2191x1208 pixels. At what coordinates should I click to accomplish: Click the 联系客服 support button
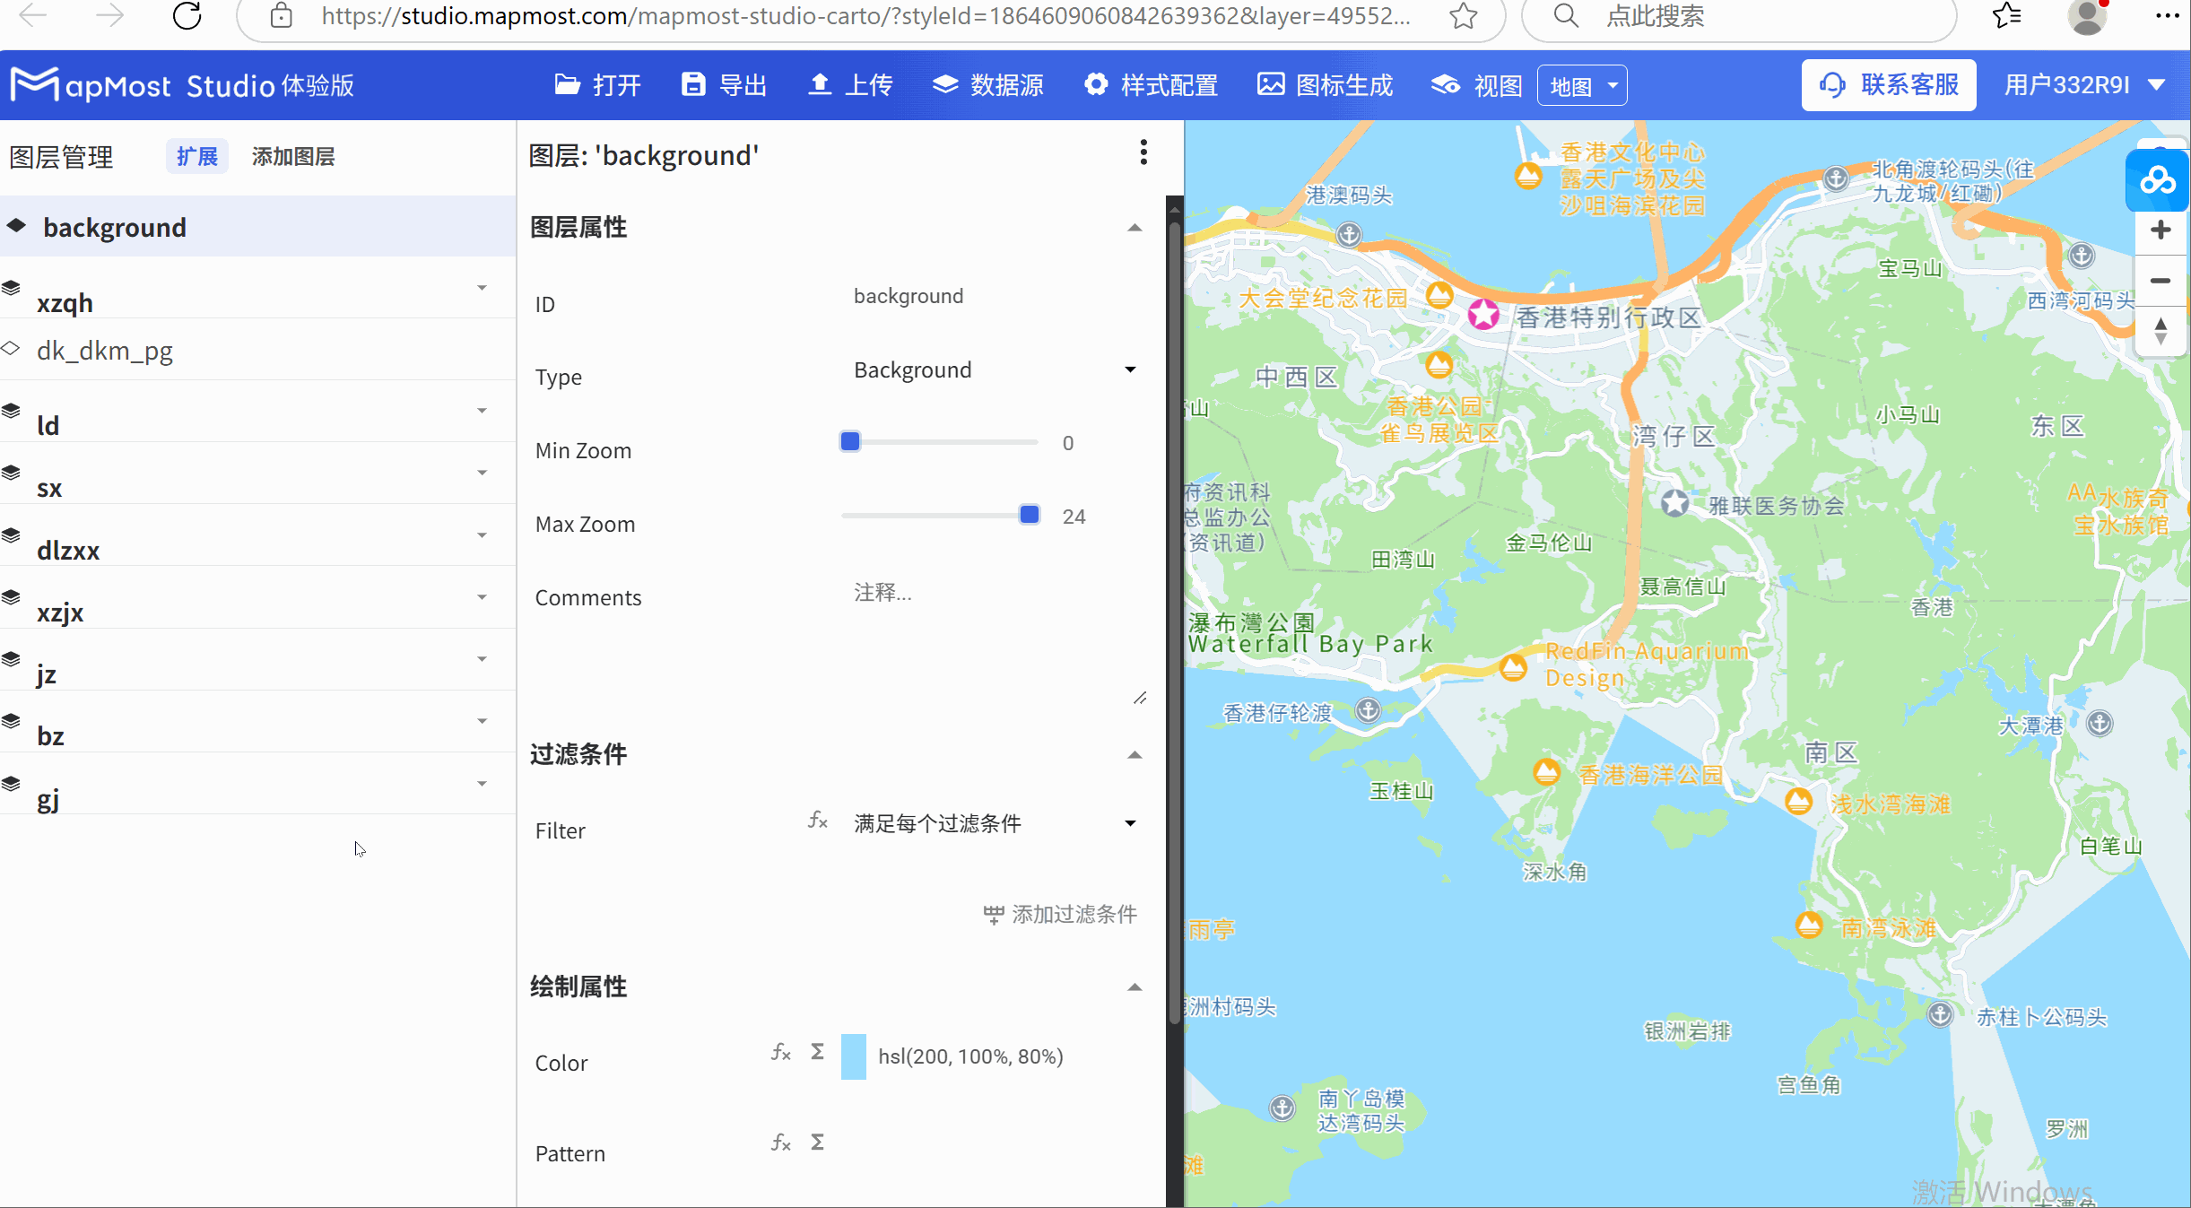click(1889, 84)
